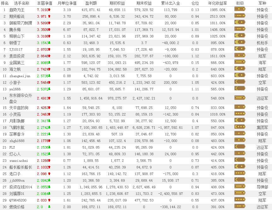272x210 pixels.
Task: Click the green down arrow next to 2.0
Action: point(49,207)
